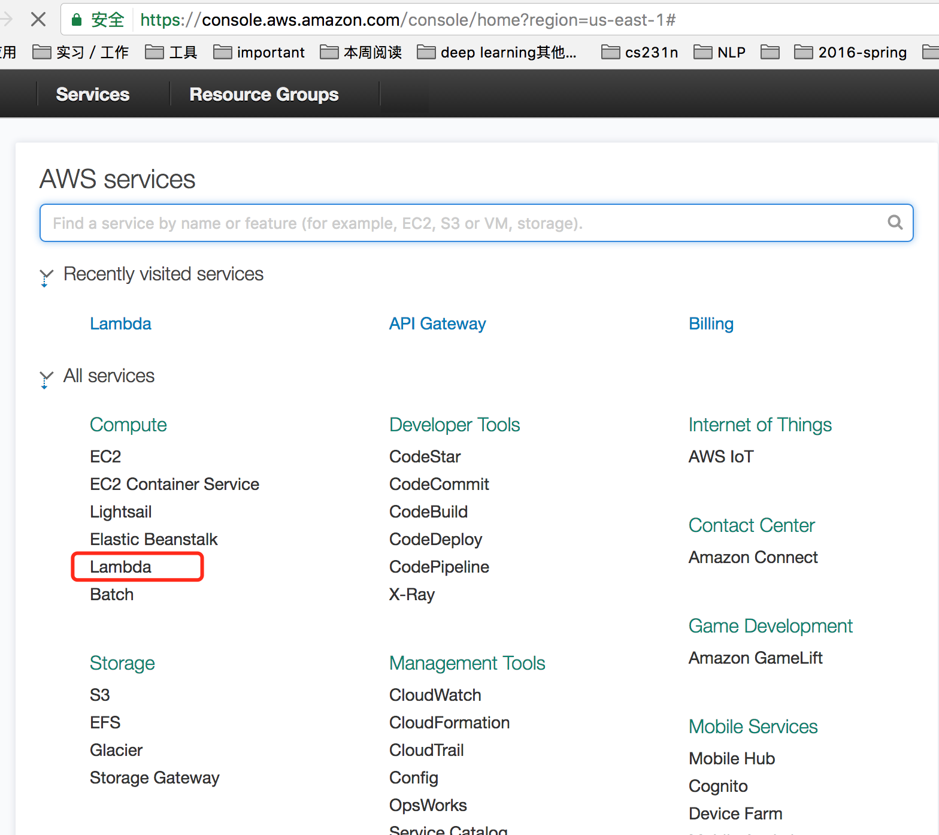
Task: Open Storage Gateway service
Action: click(155, 777)
